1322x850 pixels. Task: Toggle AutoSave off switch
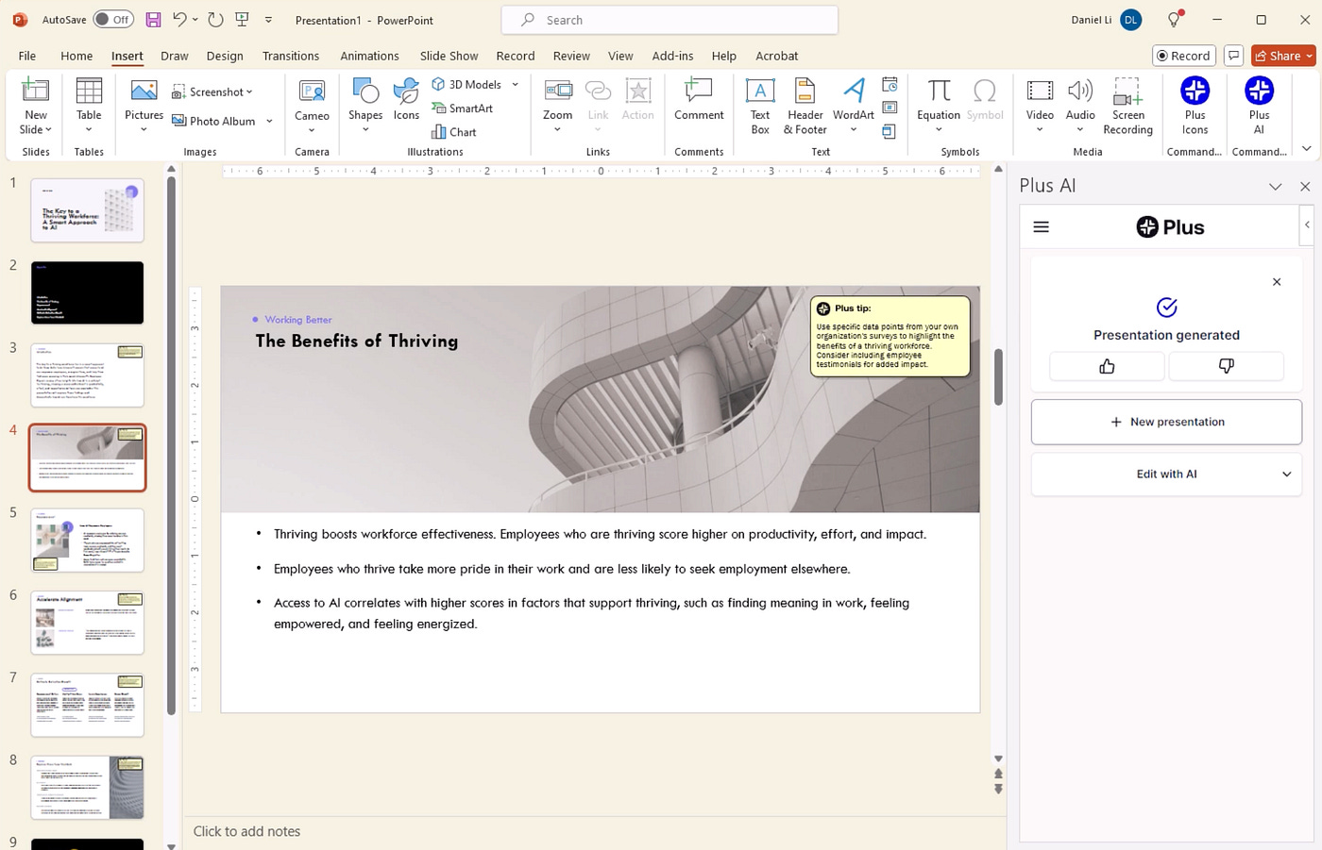point(112,19)
